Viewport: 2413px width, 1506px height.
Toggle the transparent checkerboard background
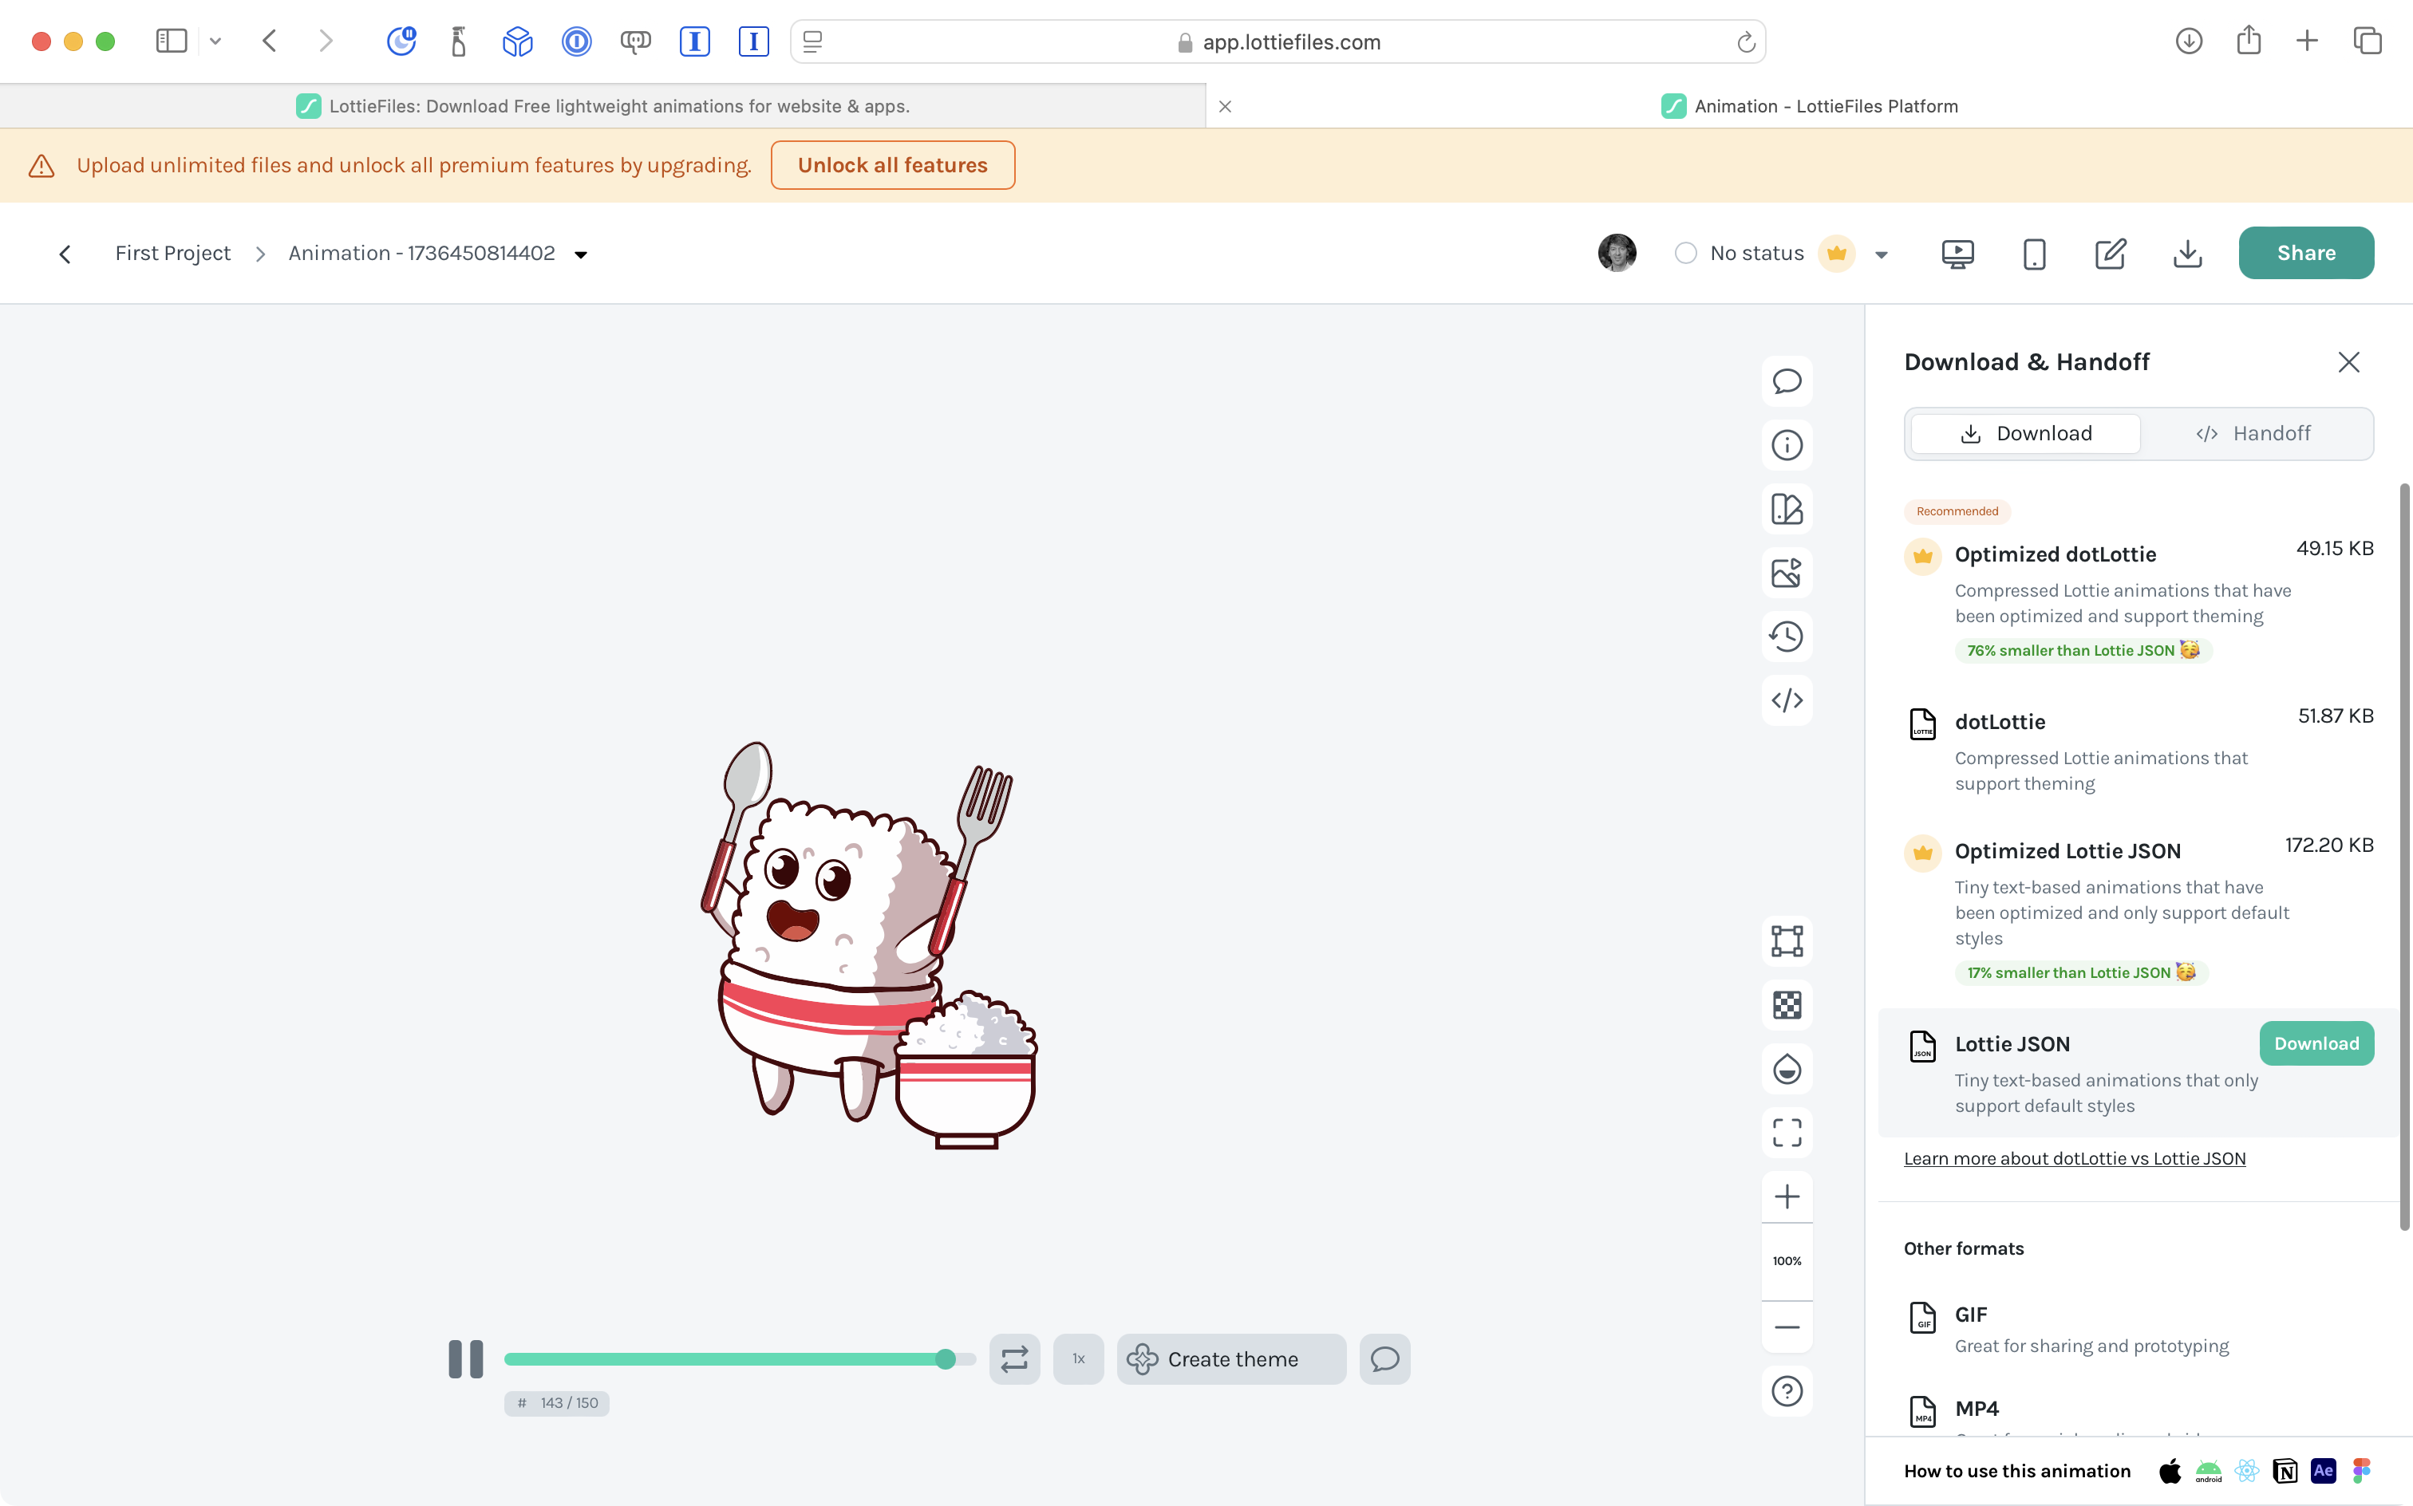(1787, 1005)
